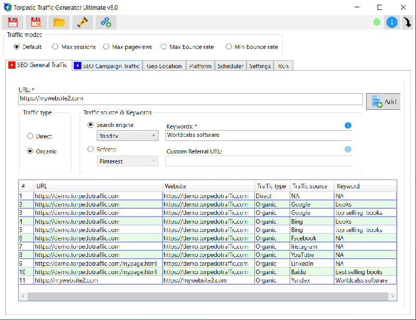Open a file with the yellow folder icon

pos(59,22)
